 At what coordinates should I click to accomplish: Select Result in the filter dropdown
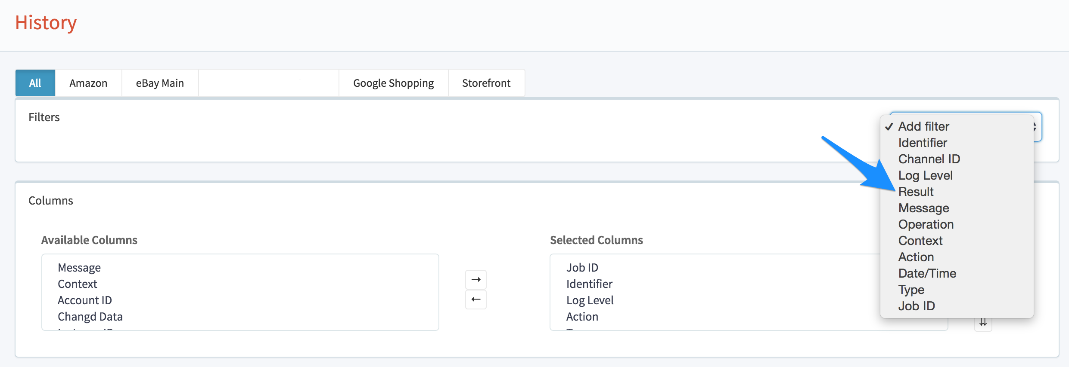(x=916, y=192)
